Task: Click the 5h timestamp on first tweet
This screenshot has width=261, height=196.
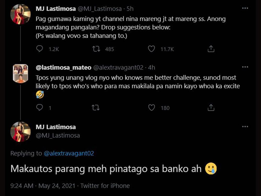Action: (130, 9)
